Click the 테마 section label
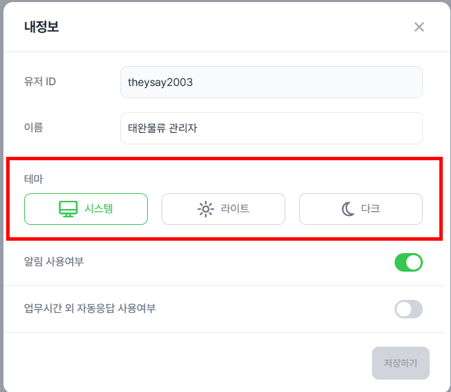 (34, 179)
